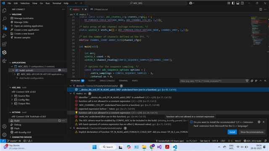The height and width of the screenshot is (151, 269).
Task: Expand ADC_SEQ nRF5340 DK child node
Action: (x=15, y=74)
